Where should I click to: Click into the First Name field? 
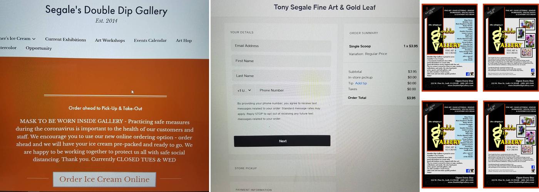click(281, 61)
